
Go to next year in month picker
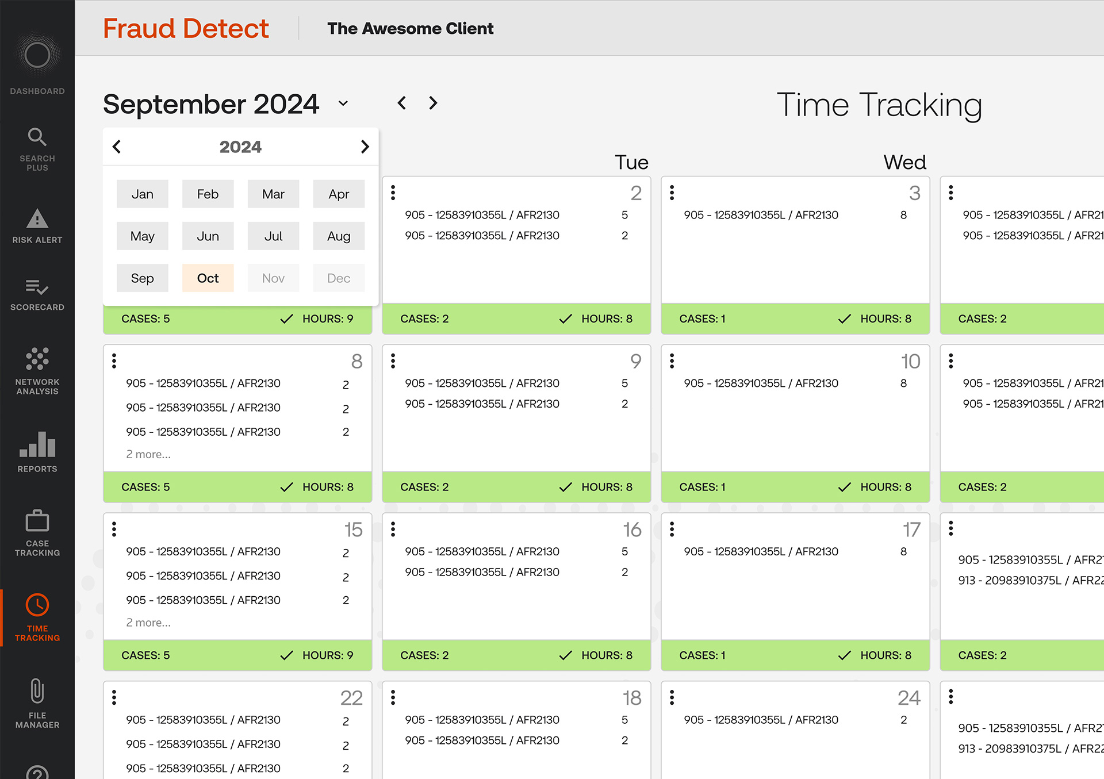coord(365,147)
